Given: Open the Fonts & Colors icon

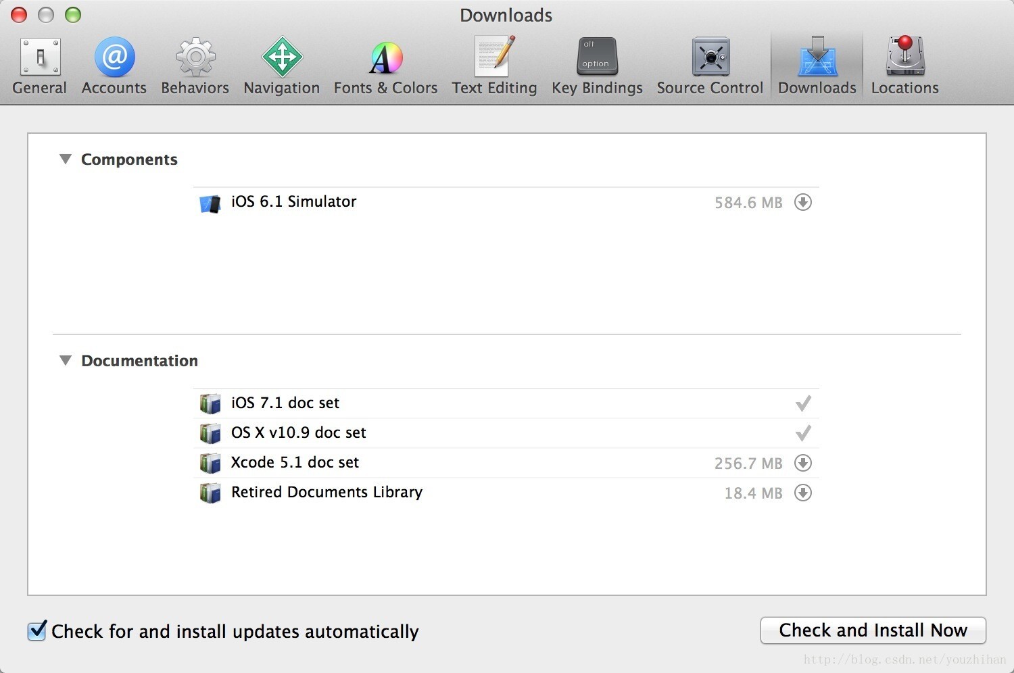Looking at the screenshot, I should (386, 58).
